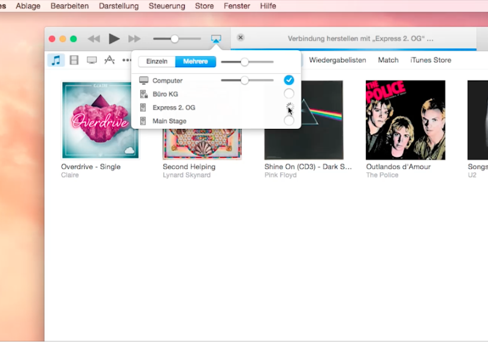The width and height of the screenshot is (488, 342).
Task: Adjust the Computer speaker volume slider
Action: 245,80
